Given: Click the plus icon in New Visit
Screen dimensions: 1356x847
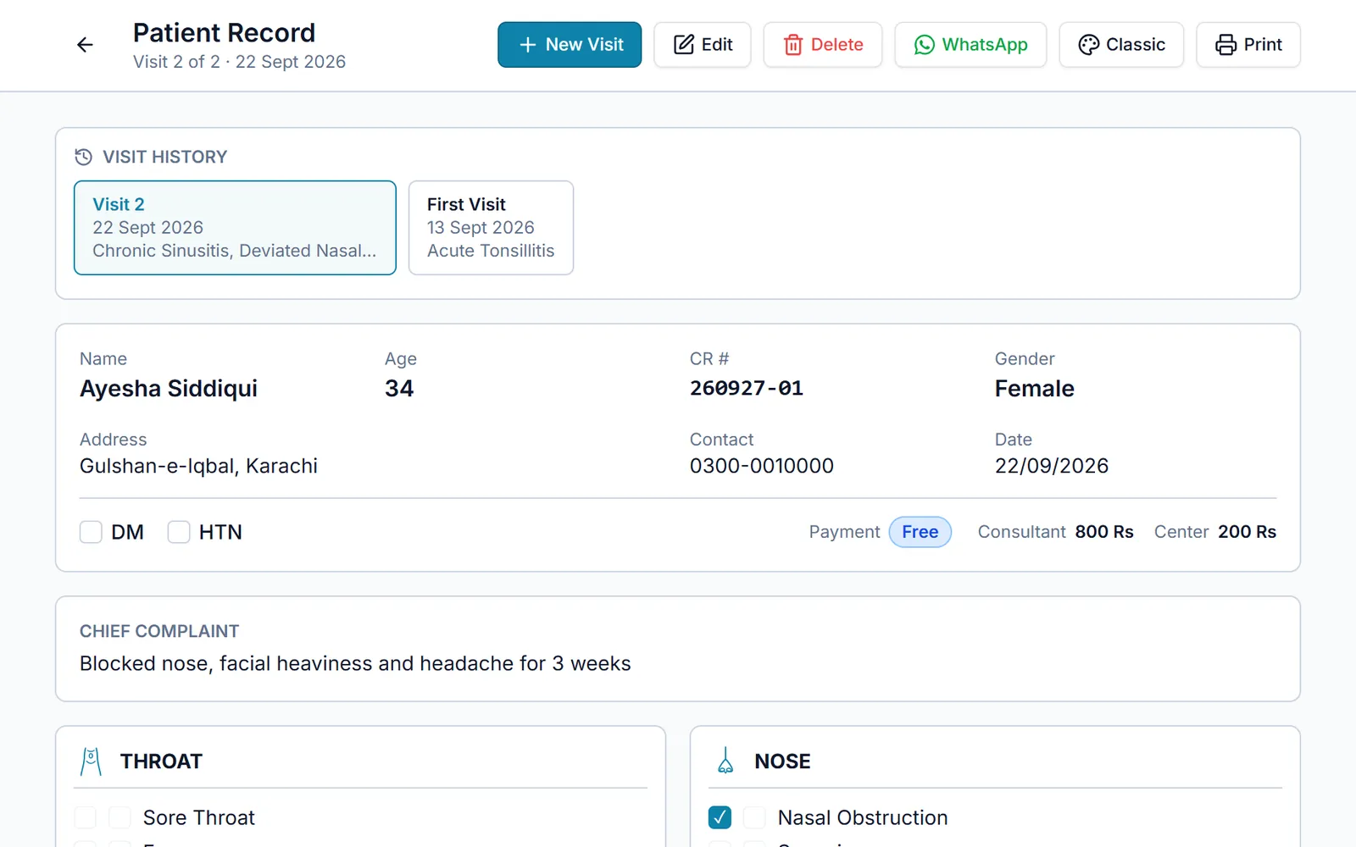Looking at the screenshot, I should tap(528, 45).
